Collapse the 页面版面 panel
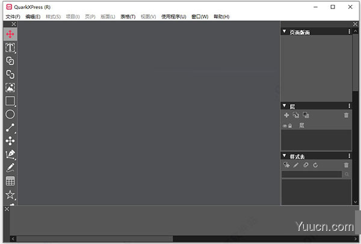This screenshot has width=361, height=244. click(x=285, y=31)
